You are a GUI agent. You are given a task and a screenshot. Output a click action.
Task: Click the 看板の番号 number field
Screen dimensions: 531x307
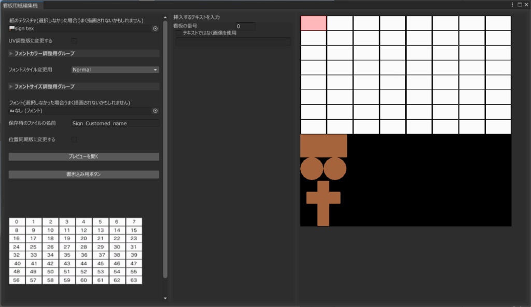click(x=245, y=26)
